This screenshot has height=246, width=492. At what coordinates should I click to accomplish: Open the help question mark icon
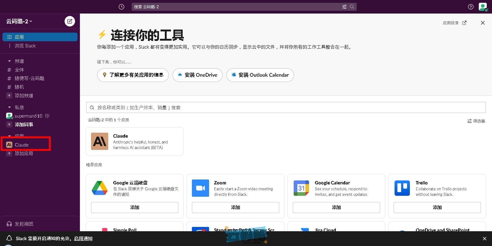(470, 7)
